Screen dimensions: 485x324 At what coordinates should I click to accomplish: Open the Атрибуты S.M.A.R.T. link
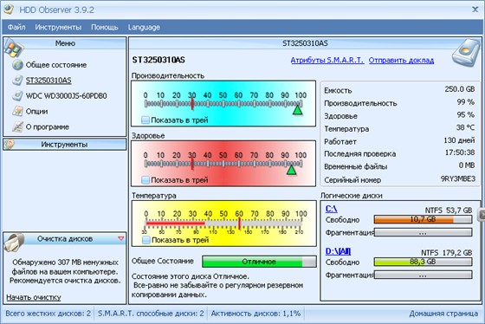(327, 61)
